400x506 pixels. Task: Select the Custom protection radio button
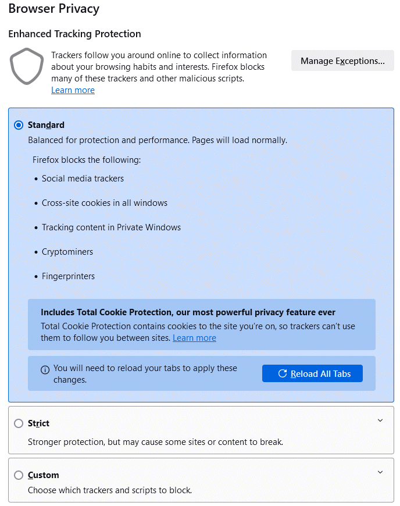coord(19,475)
